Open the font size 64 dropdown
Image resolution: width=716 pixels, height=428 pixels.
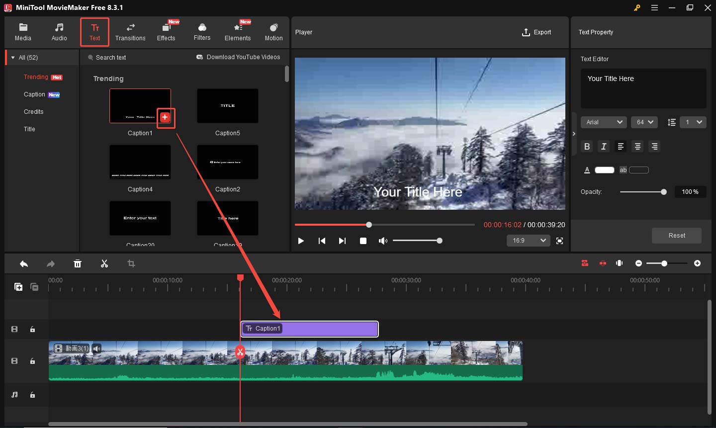(644, 122)
